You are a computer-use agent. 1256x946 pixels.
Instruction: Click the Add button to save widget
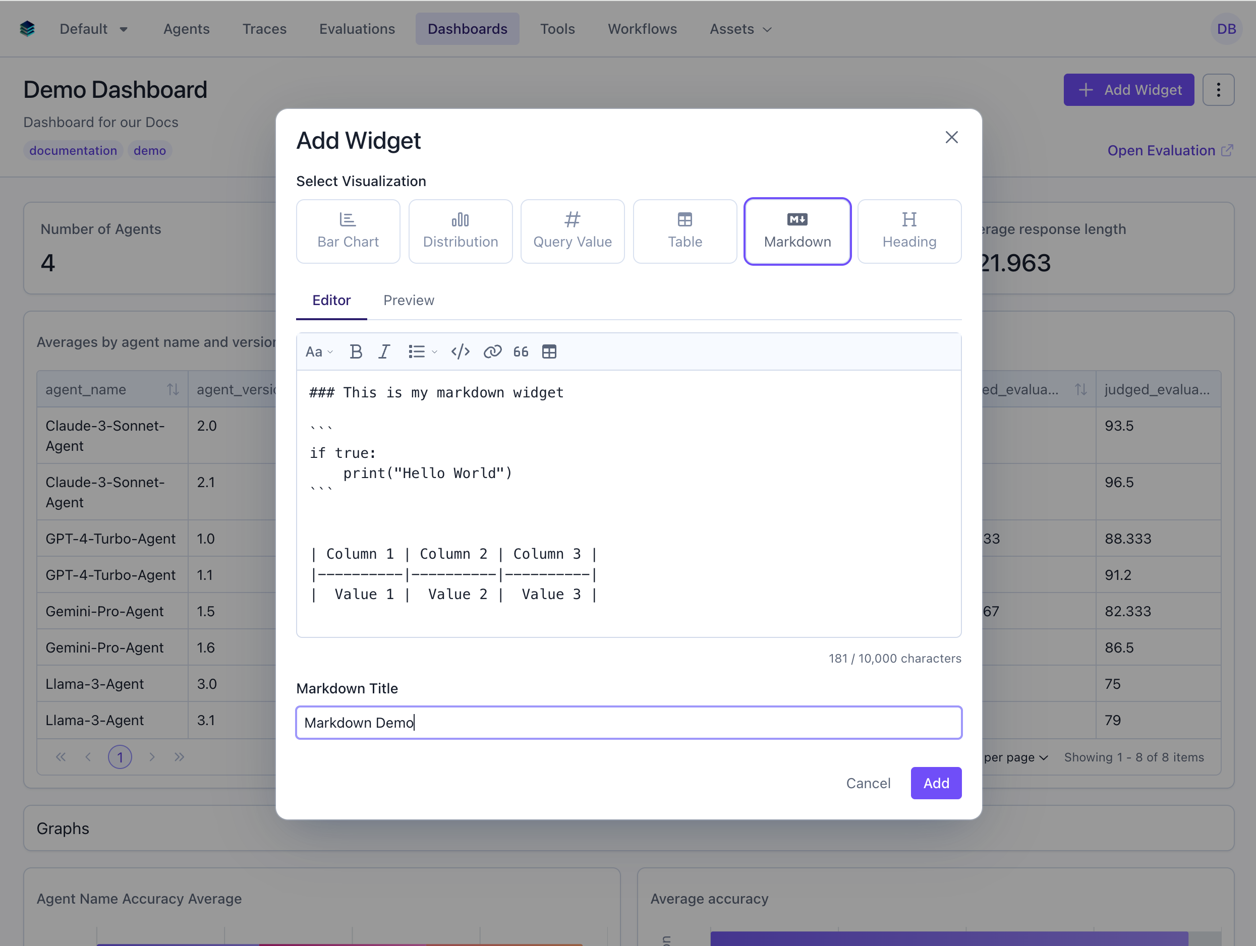[x=935, y=783]
